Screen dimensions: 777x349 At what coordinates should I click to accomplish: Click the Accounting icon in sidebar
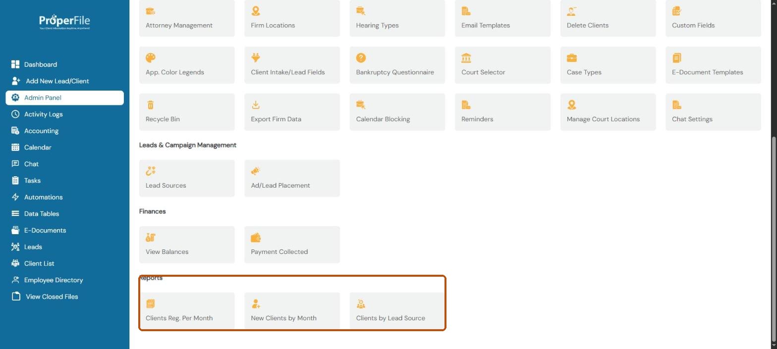(15, 131)
